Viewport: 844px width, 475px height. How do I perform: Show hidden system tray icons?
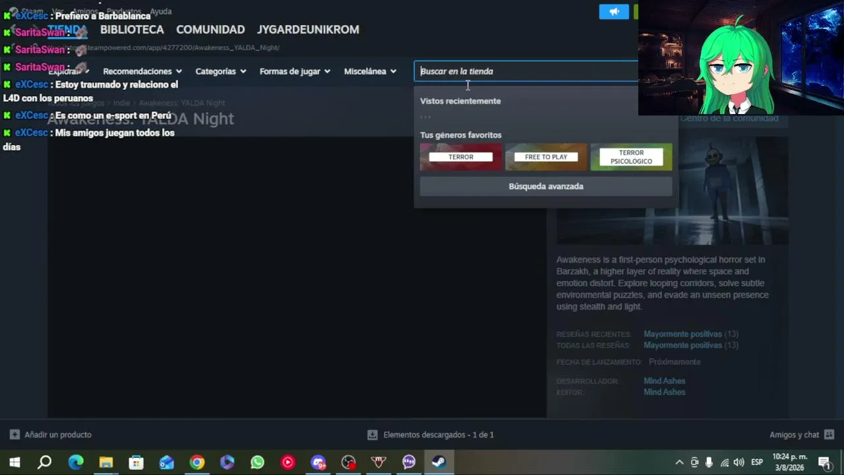679,462
